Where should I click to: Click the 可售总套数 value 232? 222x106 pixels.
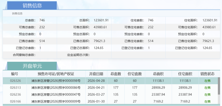pos(42,27)
